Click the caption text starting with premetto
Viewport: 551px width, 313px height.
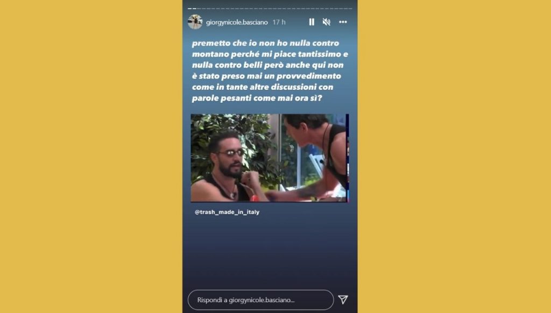[x=270, y=70]
